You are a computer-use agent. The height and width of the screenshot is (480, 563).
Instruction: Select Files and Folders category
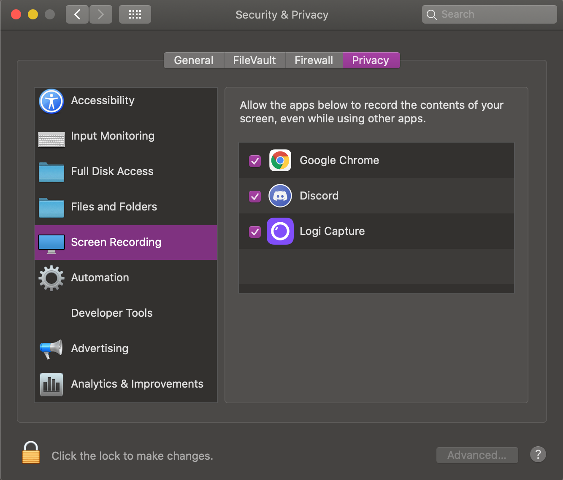click(126, 207)
